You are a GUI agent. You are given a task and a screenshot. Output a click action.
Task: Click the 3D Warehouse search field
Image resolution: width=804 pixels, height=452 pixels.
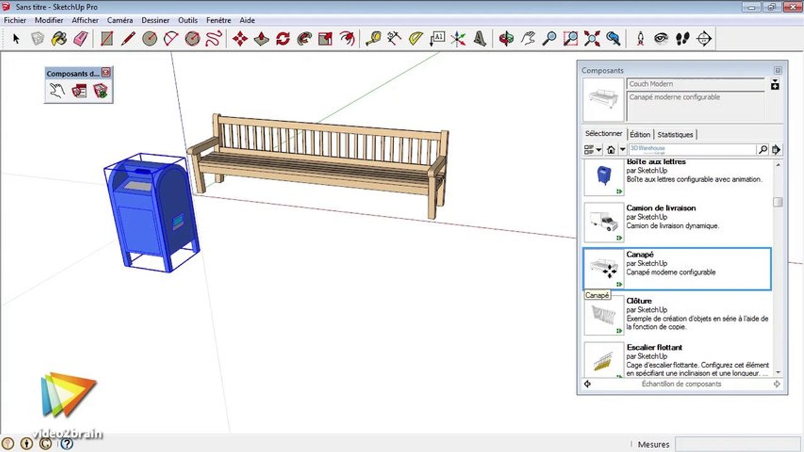coord(692,149)
